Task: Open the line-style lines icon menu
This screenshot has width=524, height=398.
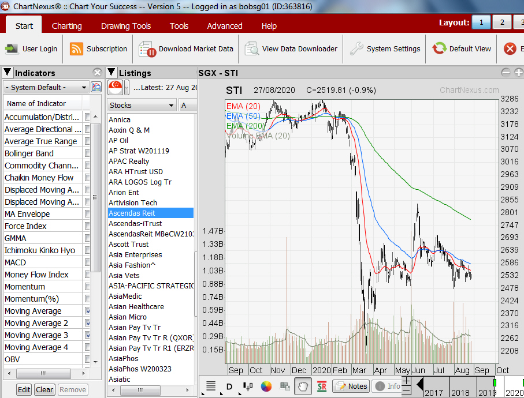Action: tap(210, 386)
